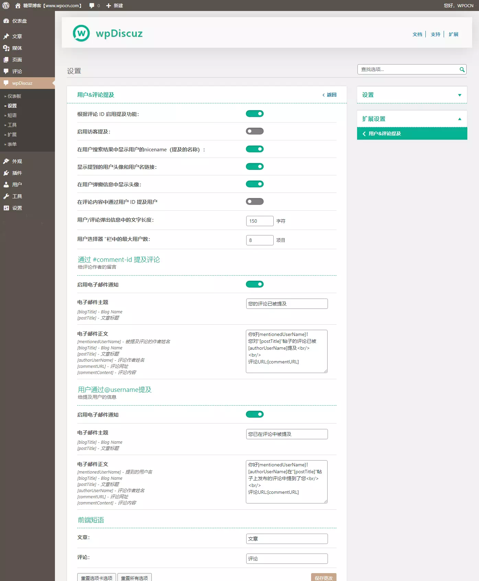The height and width of the screenshot is (581, 479).
Task: Open the 仪表盘 dashboard icon
Action: [x=6, y=21]
